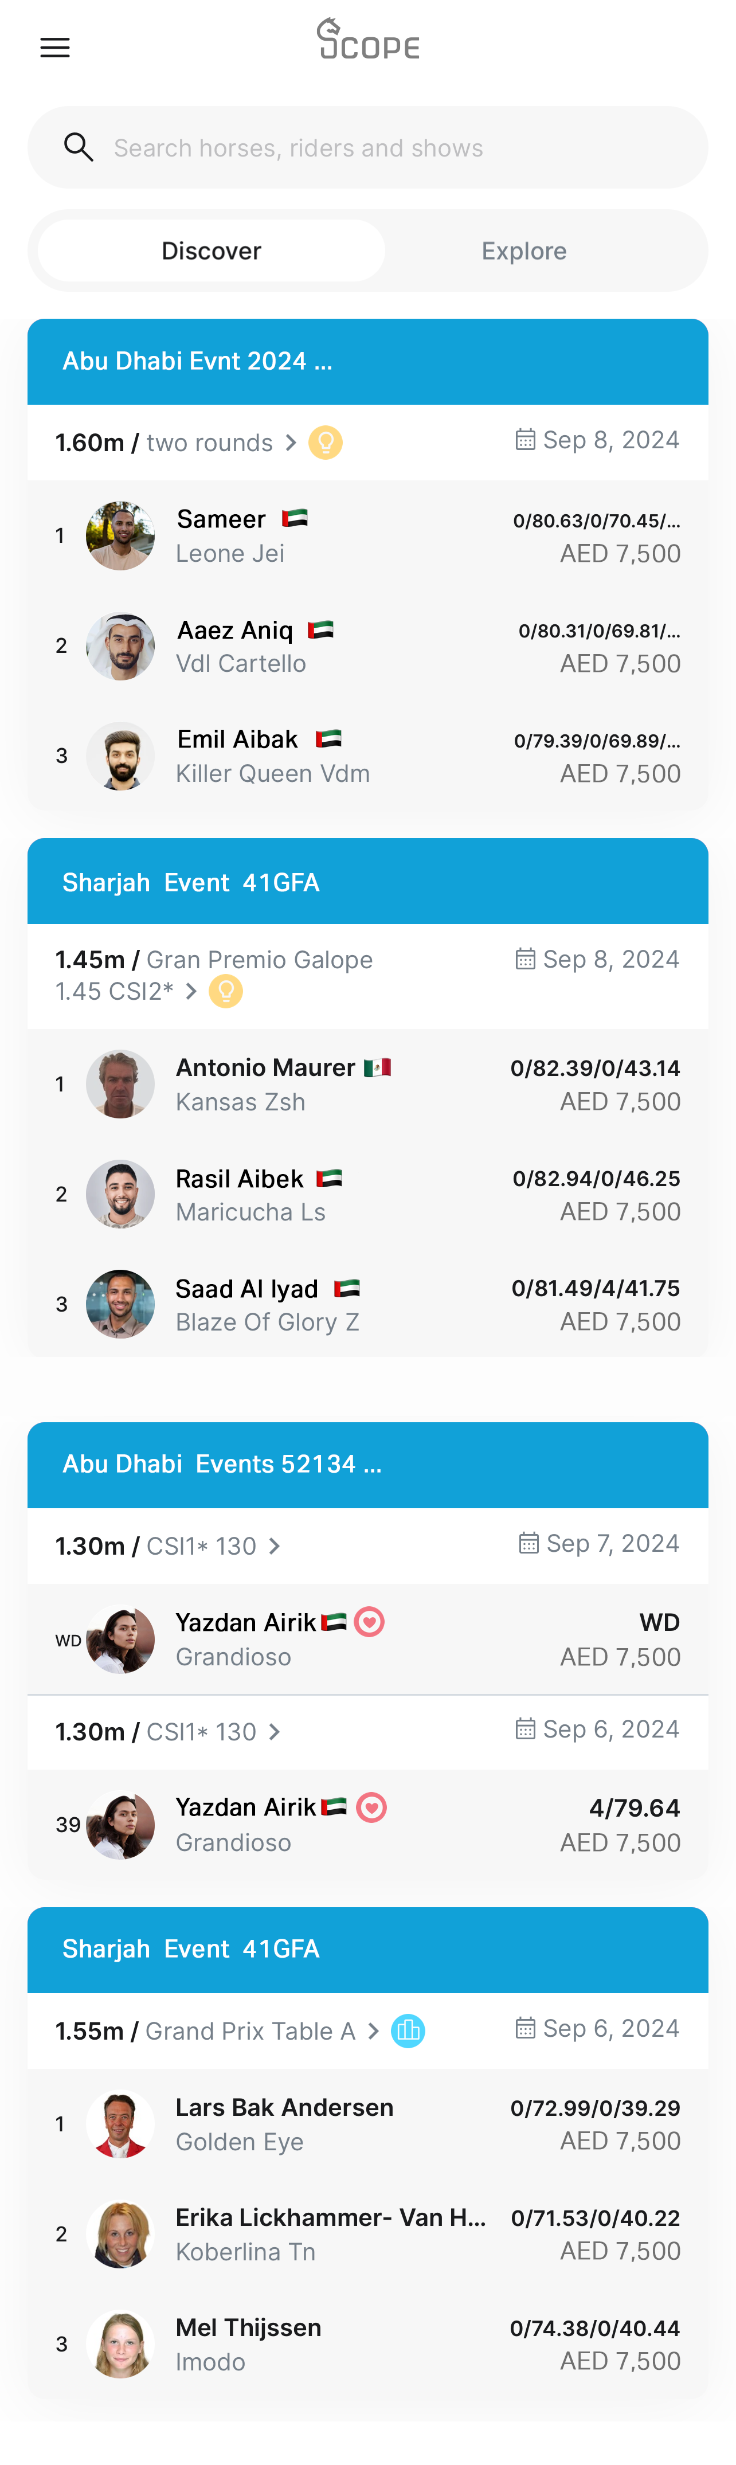Open Antonio Maurer's profile photo

[x=120, y=1084]
